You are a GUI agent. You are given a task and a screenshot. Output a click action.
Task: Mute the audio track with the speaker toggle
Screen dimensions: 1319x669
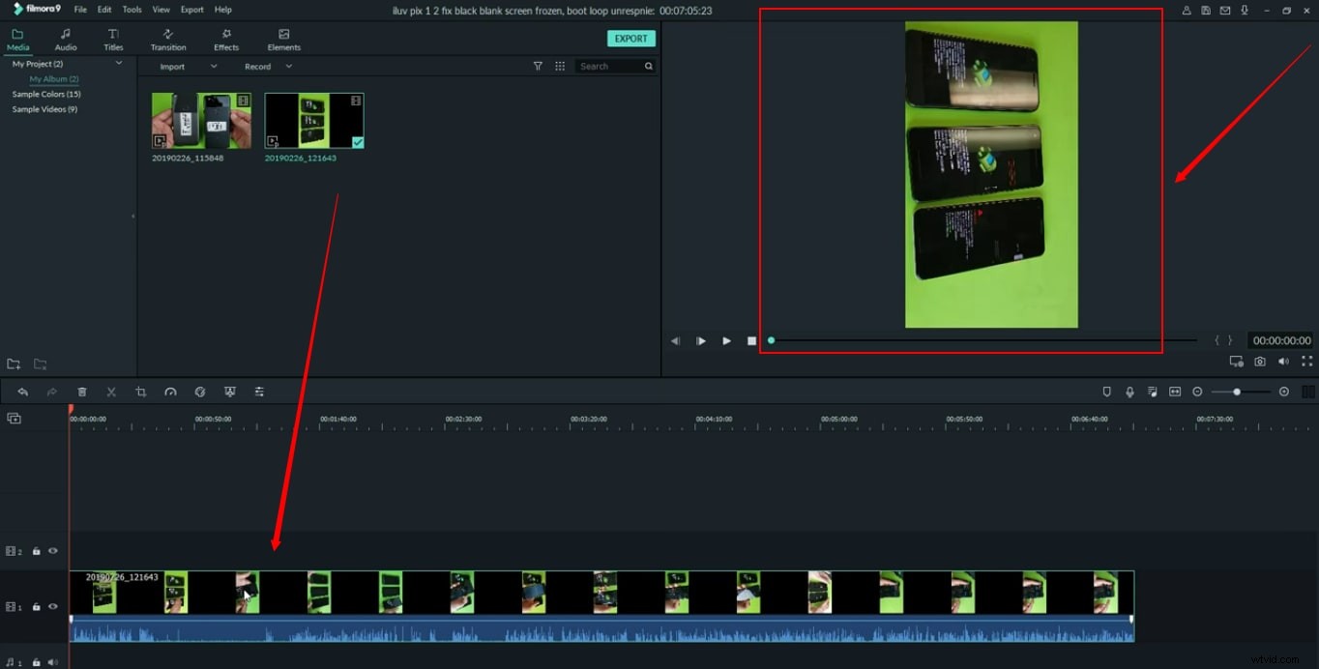coord(53,663)
